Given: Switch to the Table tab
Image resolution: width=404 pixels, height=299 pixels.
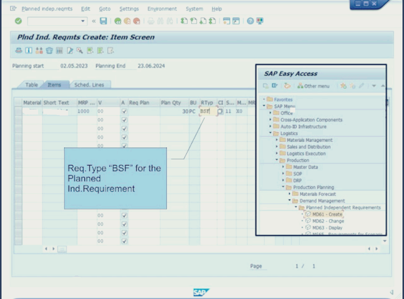Looking at the screenshot, I should [x=32, y=85].
